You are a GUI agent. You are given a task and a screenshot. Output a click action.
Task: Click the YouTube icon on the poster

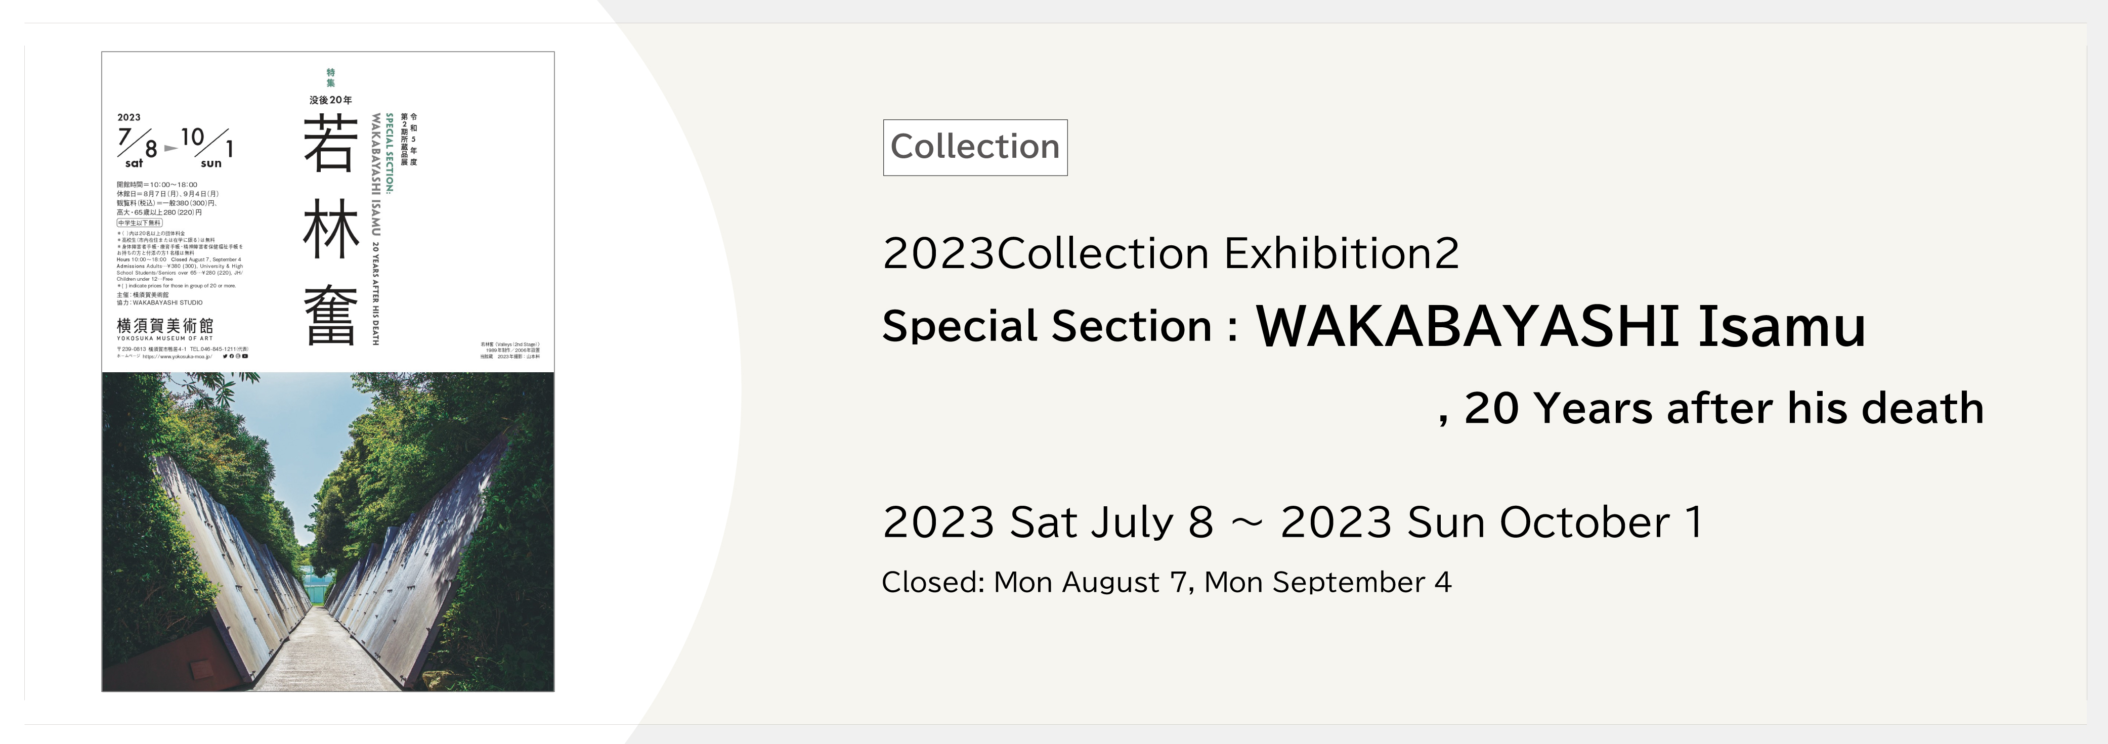[x=245, y=356]
